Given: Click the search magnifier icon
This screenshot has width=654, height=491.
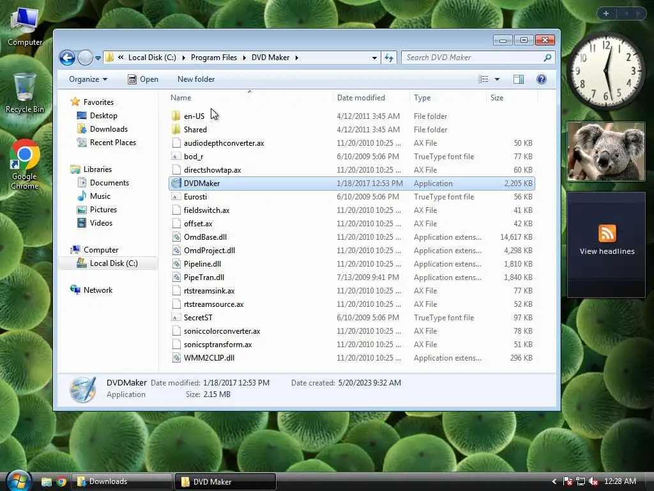Looking at the screenshot, I should pyautogui.click(x=547, y=58).
